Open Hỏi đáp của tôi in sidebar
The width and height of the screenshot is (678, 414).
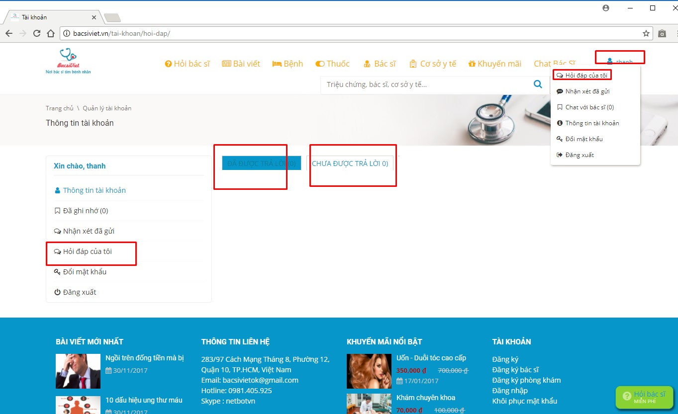87,251
